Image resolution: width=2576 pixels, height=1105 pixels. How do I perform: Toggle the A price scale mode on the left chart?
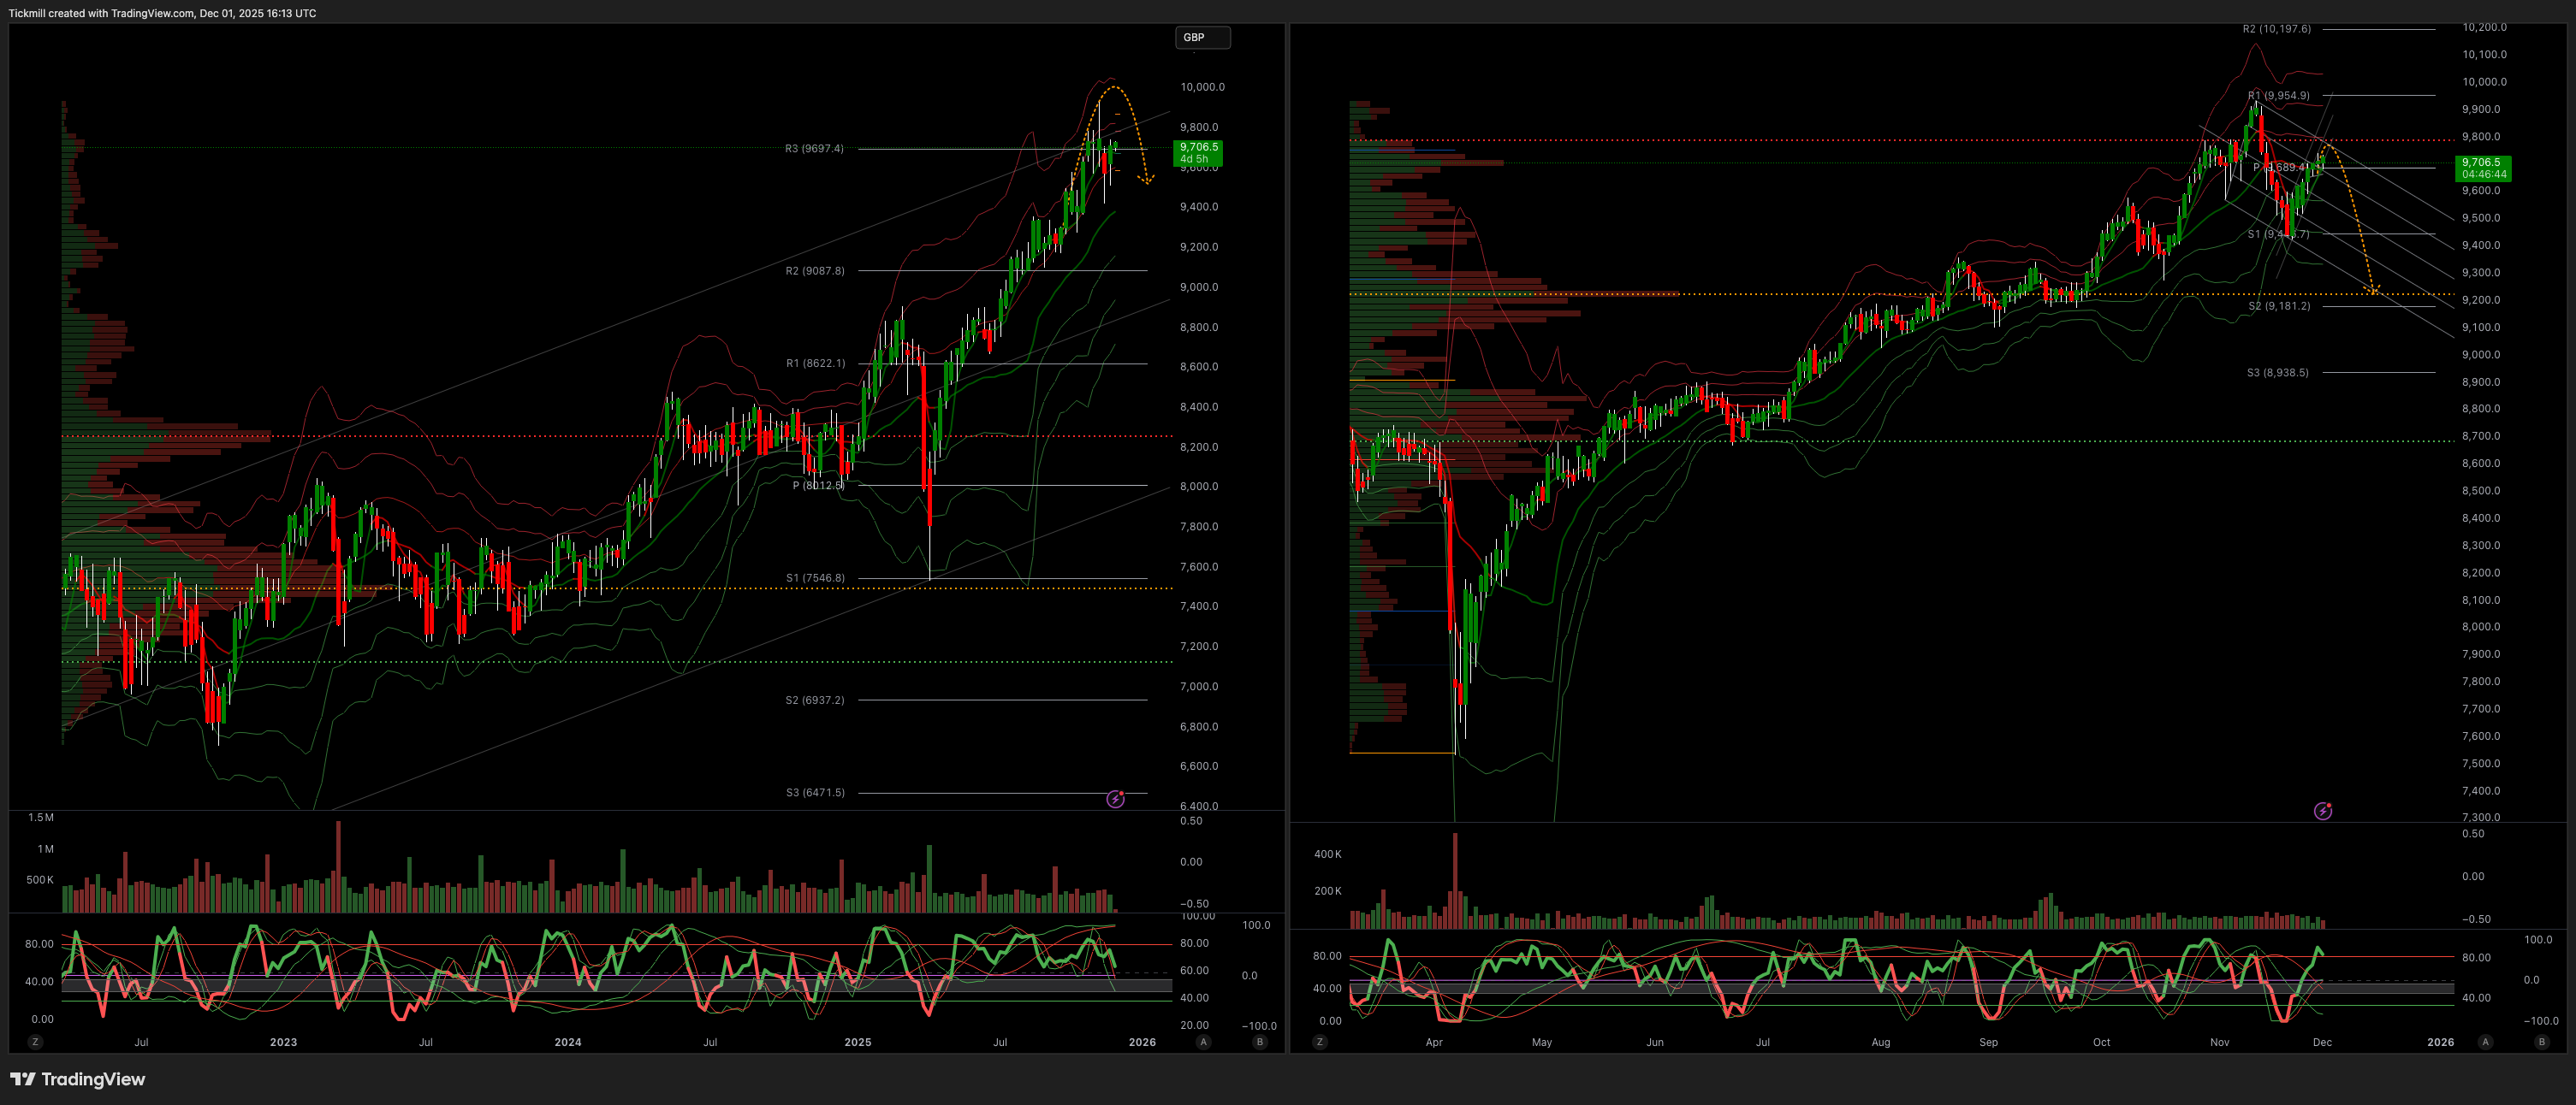point(1204,1042)
